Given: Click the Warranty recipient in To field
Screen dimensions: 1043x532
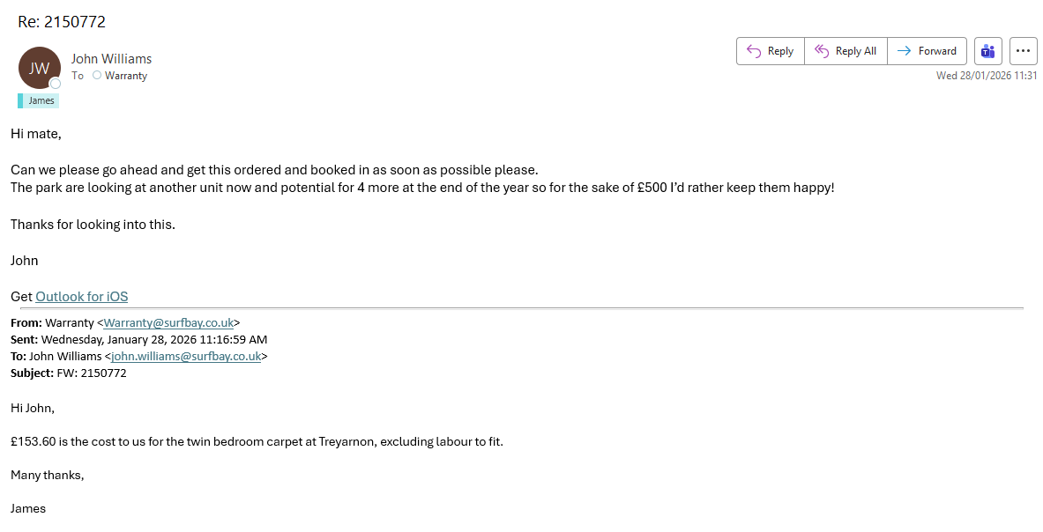Looking at the screenshot, I should pos(126,76).
